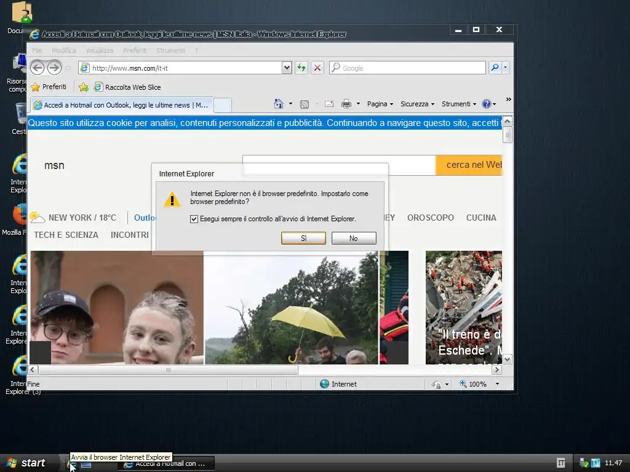The width and height of the screenshot is (630, 472).
Task: Open the OROSCOPO link
Action: pos(430,218)
